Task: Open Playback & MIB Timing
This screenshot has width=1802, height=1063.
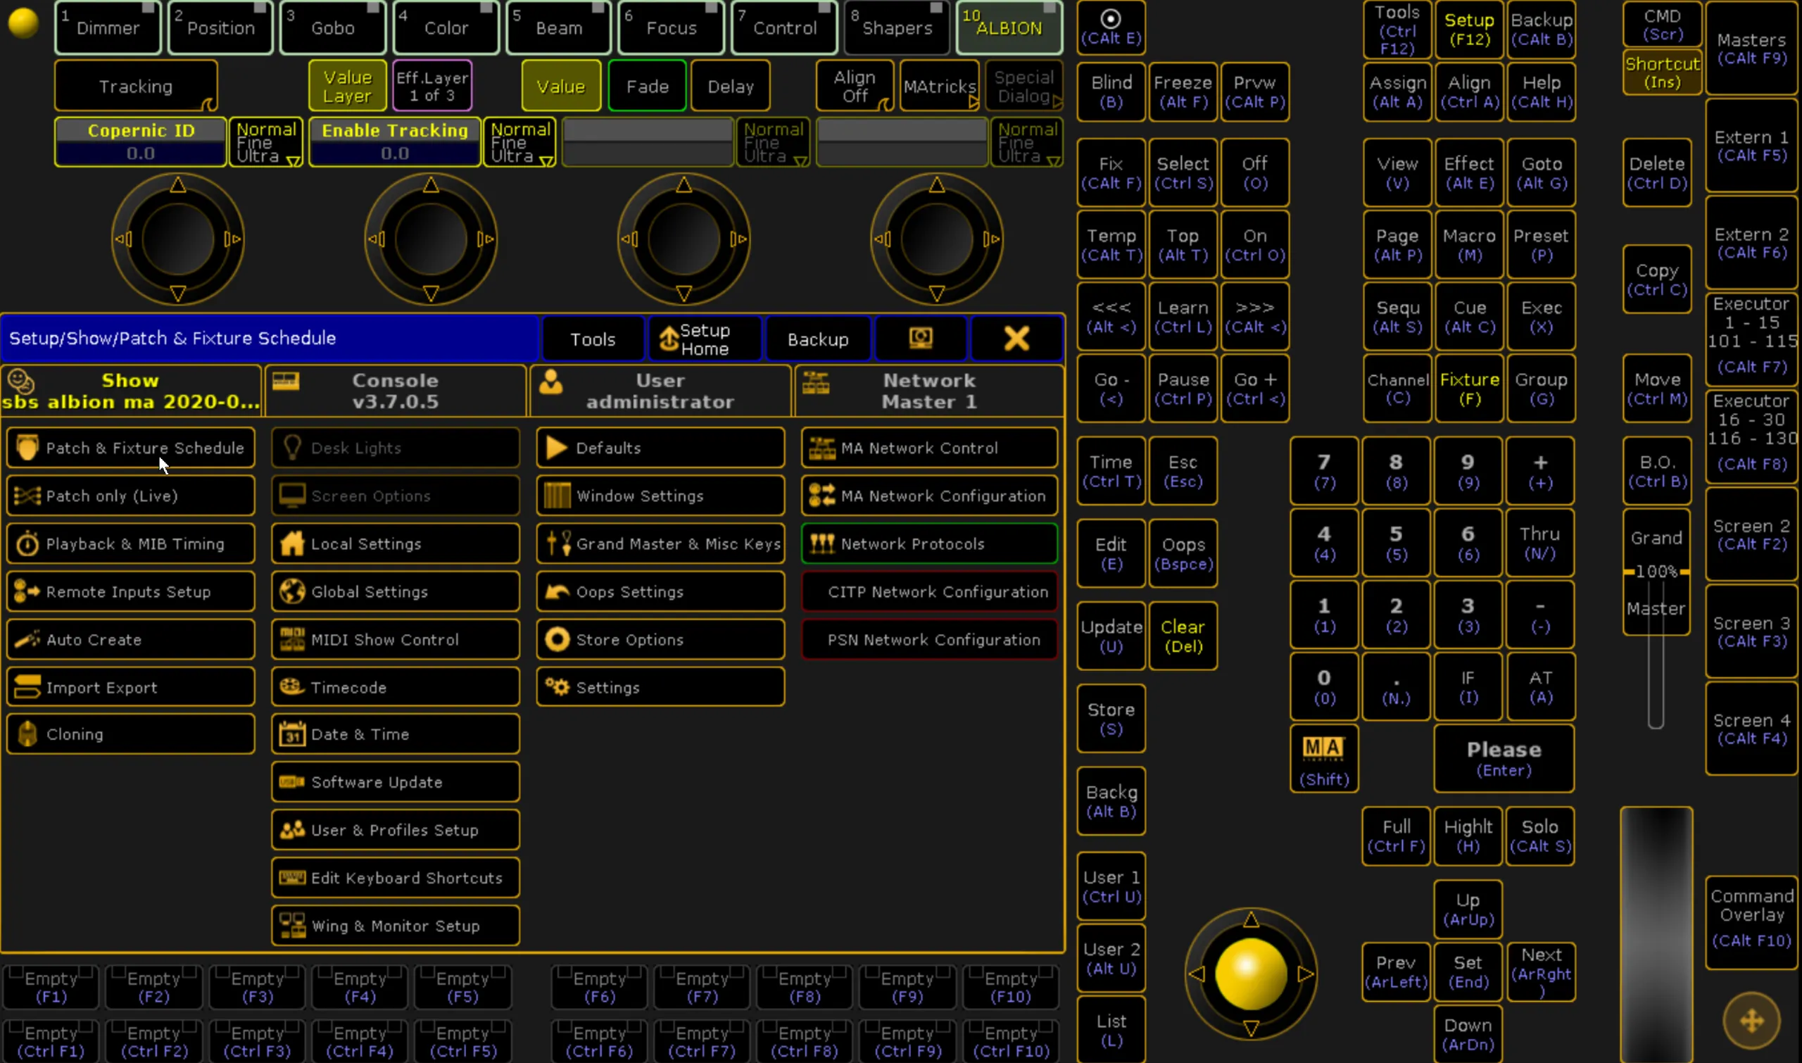Action: click(x=131, y=543)
